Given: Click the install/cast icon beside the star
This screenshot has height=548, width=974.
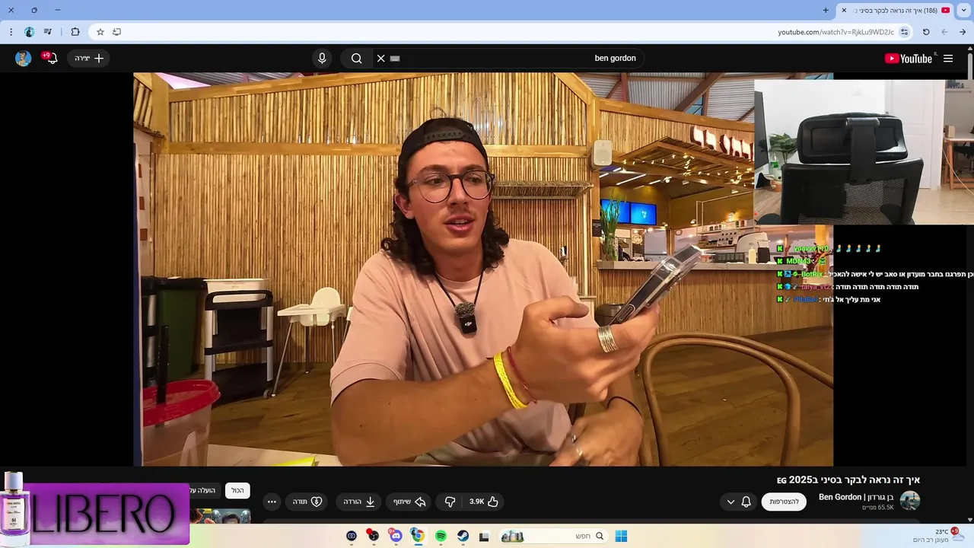Looking at the screenshot, I should click(116, 32).
